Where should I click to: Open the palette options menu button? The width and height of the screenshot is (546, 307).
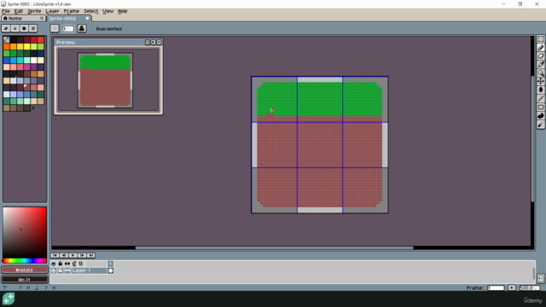pyautogui.click(x=33, y=28)
